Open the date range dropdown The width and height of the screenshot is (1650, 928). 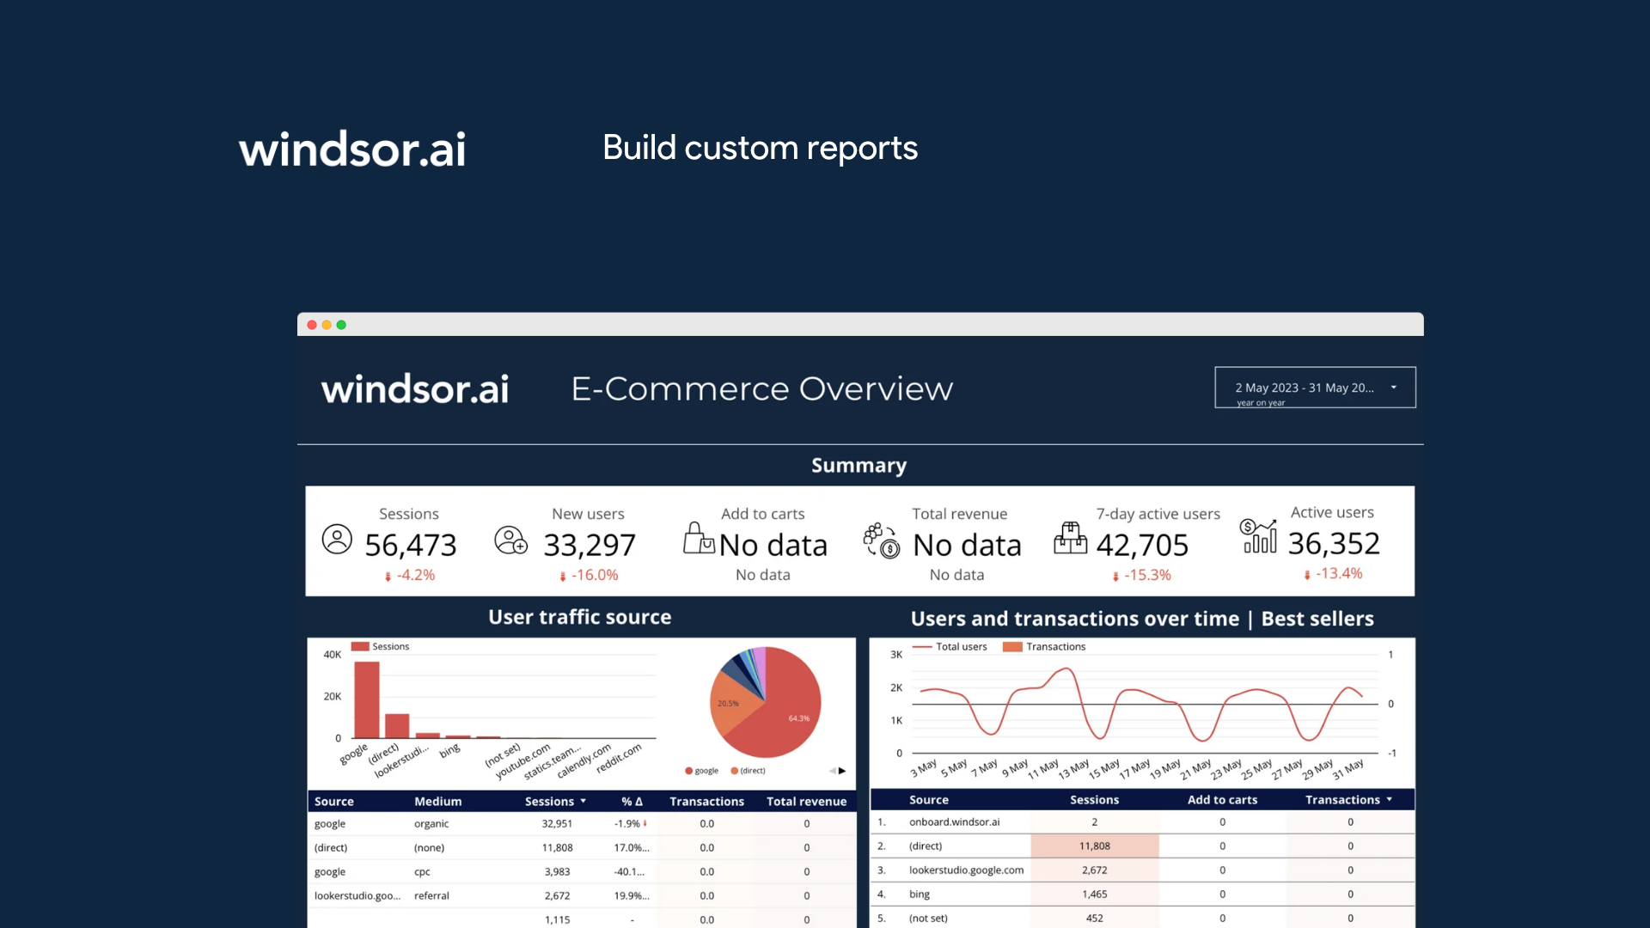[1315, 388]
